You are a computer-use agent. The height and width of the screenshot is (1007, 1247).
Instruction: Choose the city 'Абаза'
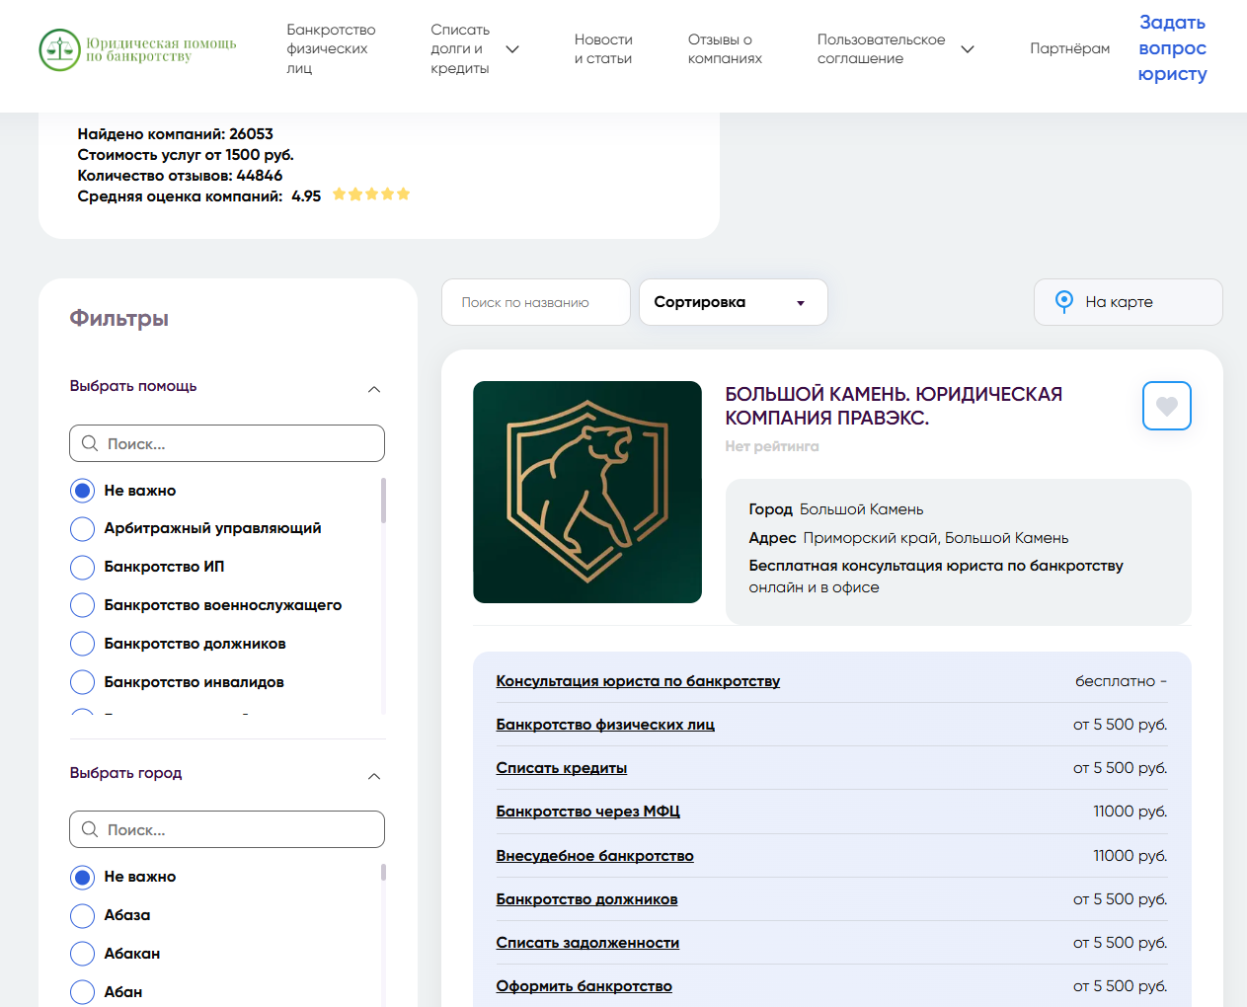pyautogui.click(x=83, y=915)
